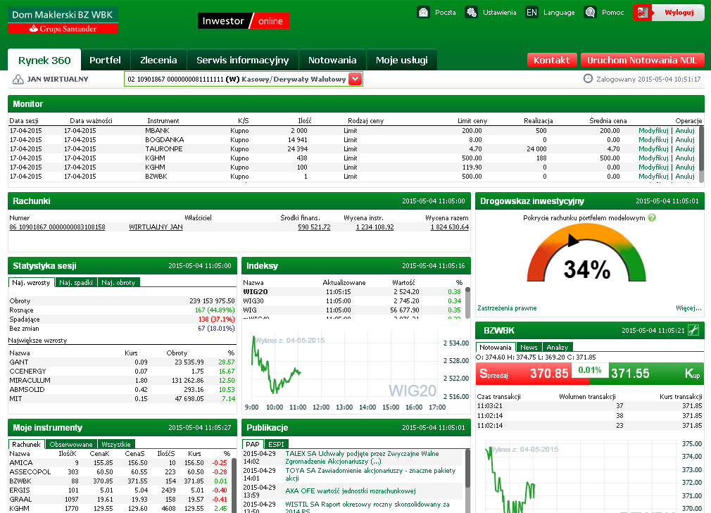Switch to ESPI publications tab
Screen dimensions: 711x513
pyautogui.click(x=276, y=445)
